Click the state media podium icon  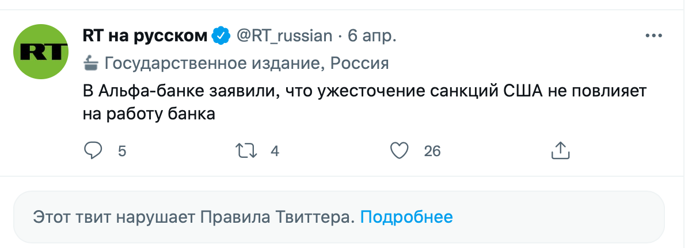tap(91, 63)
